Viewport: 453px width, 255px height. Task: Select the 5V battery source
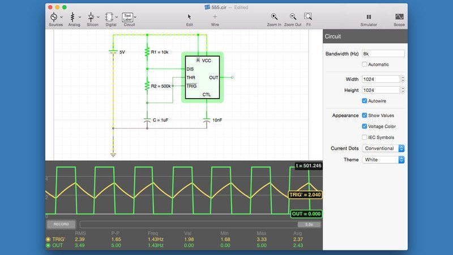[113, 52]
